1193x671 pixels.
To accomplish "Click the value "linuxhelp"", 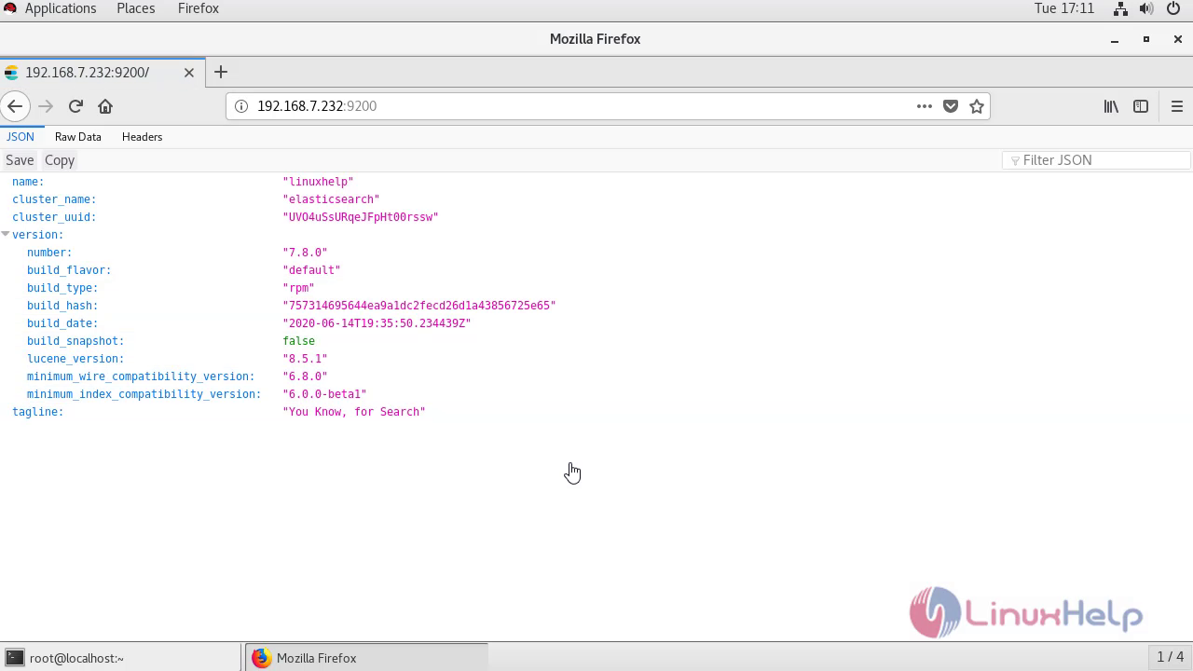I will click(x=319, y=182).
